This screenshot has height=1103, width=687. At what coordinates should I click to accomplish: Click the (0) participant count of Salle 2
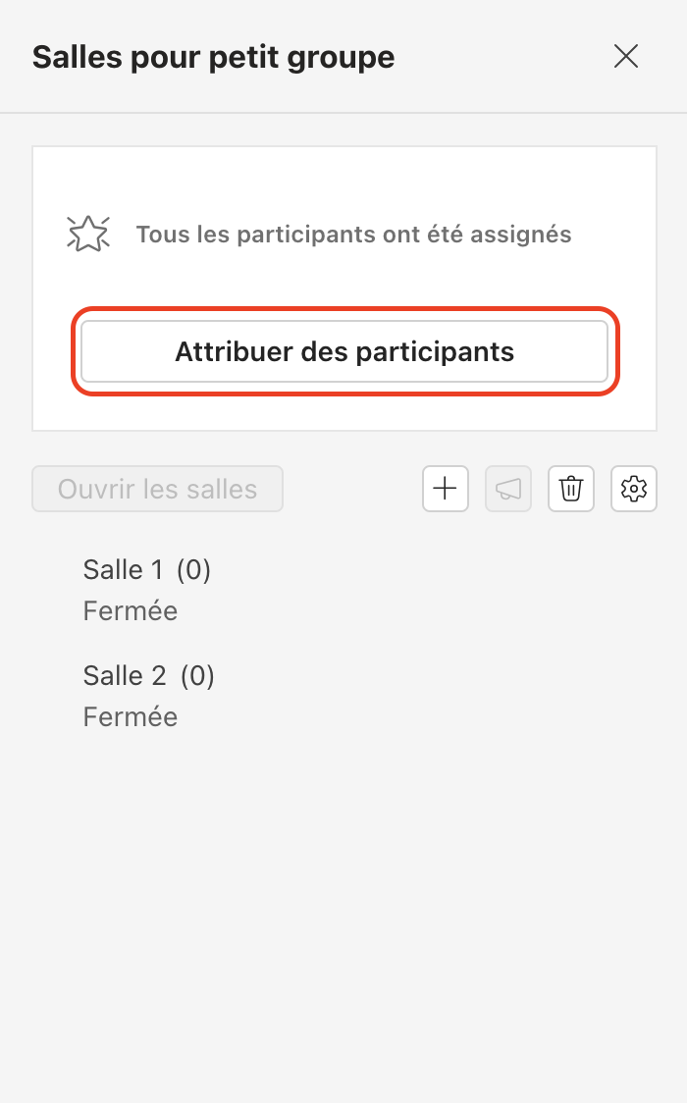tap(197, 675)
